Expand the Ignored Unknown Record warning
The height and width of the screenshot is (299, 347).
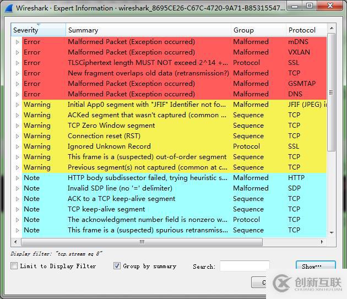point(17,146)
